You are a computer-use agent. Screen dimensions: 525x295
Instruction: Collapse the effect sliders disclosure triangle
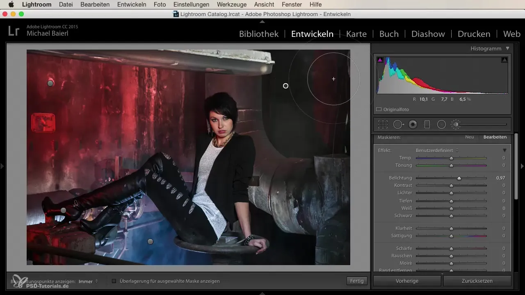coord(505,150)
